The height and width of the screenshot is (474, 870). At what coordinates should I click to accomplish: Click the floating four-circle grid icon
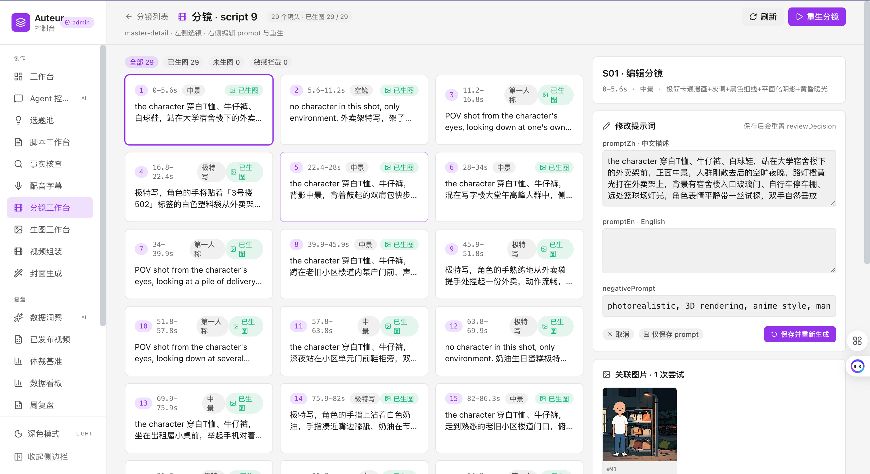(x=857, y=341)
